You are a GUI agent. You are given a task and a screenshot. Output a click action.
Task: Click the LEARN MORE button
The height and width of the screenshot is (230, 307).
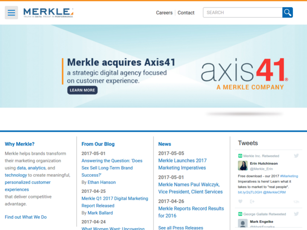click(82, 90)
